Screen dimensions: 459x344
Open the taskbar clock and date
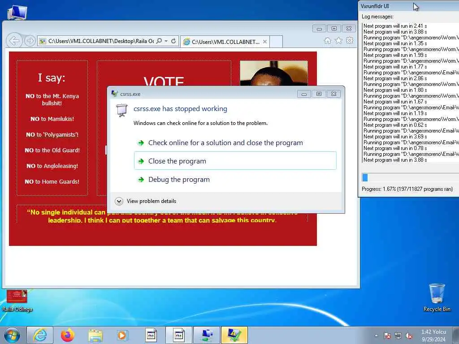click(x=433, y=335)
